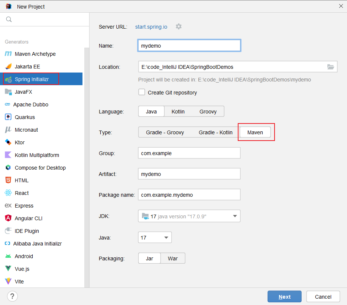Click the Group field com.example
The width and height of the screenshot is (347, 305).
point(189,153)
